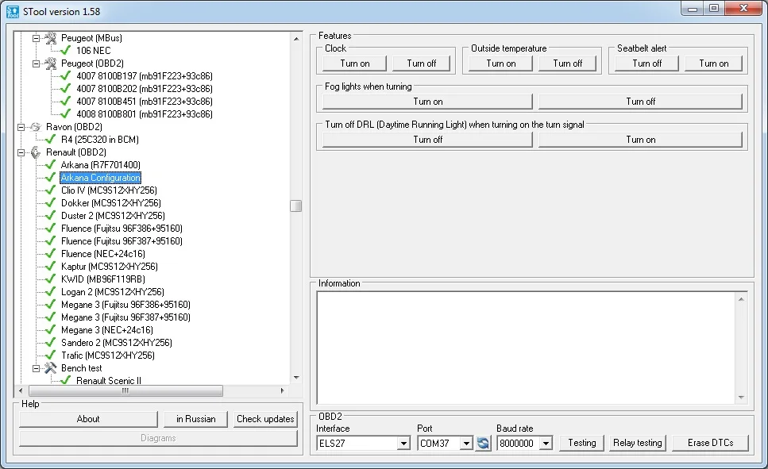Click the checkmark beside Trafic
Image resolution: width=768 pixels, height=469 pixels.
51,356
